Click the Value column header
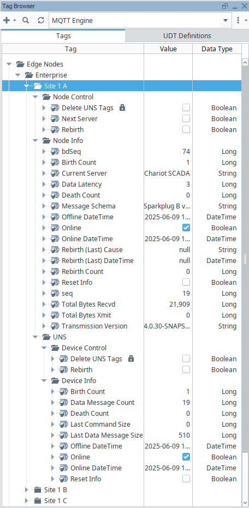The width and height of the screenshot is (249, 508). tap(168, 49)
